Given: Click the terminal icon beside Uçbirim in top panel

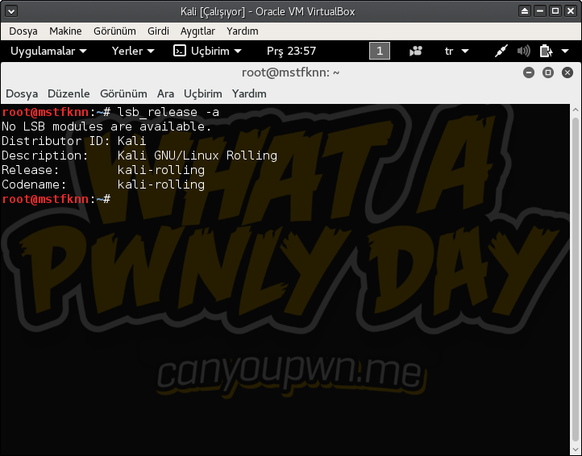Looking at the screenshot, I should tap(180, 51).
